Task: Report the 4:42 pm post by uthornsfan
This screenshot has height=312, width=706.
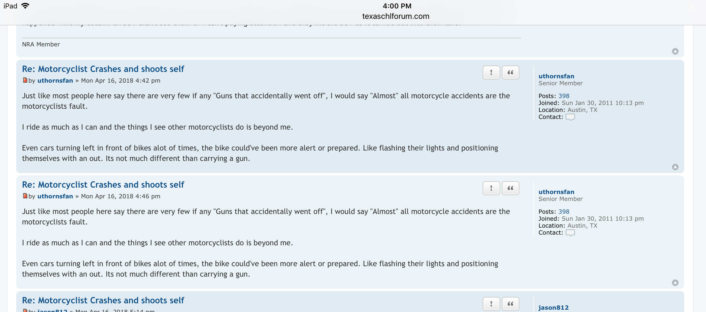Action: pyautogui.click(x=491, y=72)
